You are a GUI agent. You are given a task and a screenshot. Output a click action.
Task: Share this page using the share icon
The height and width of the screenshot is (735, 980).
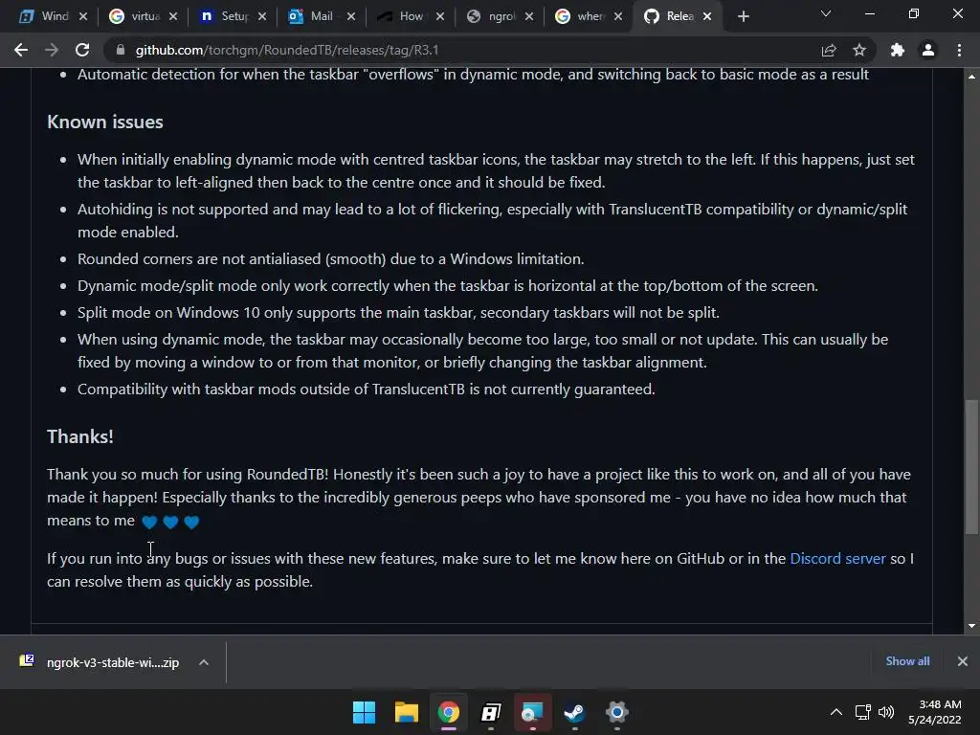point(829,50)
